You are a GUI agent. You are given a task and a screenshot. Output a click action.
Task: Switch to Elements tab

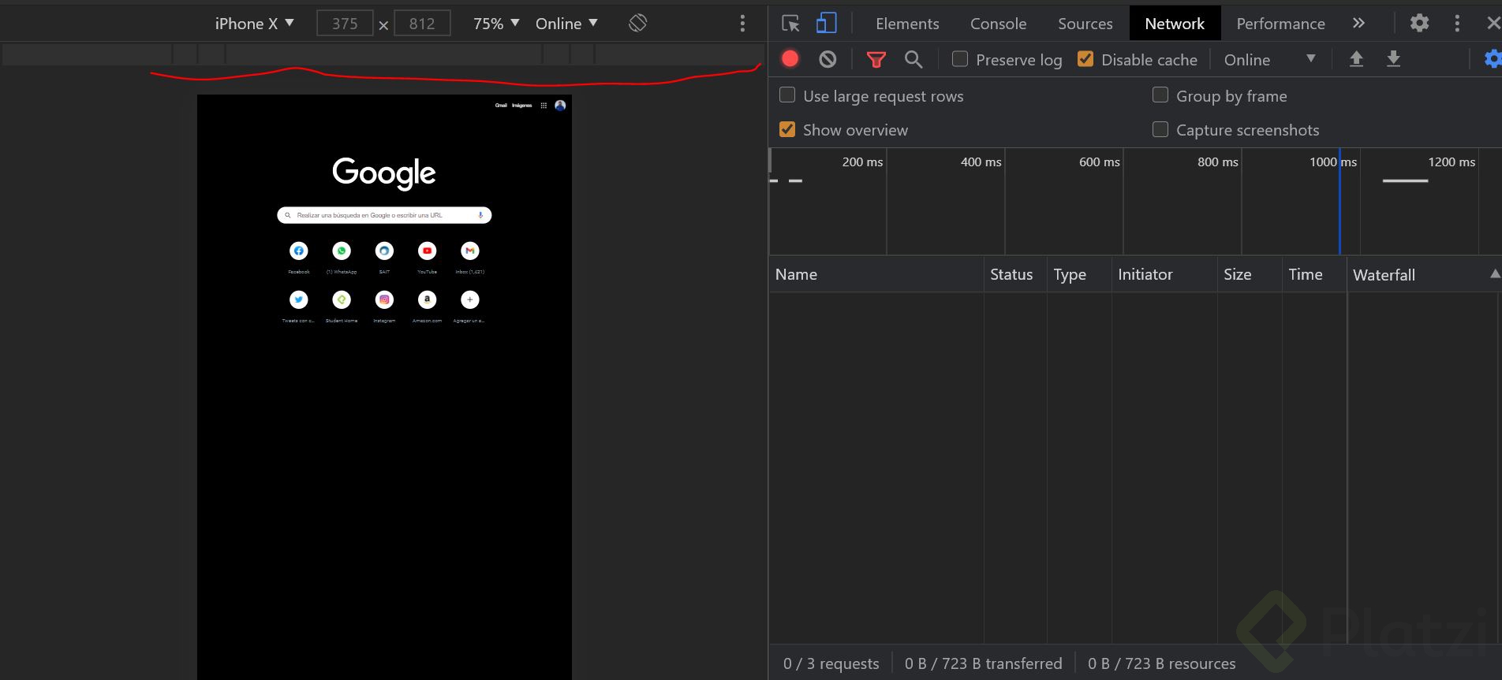pos(907,24)
